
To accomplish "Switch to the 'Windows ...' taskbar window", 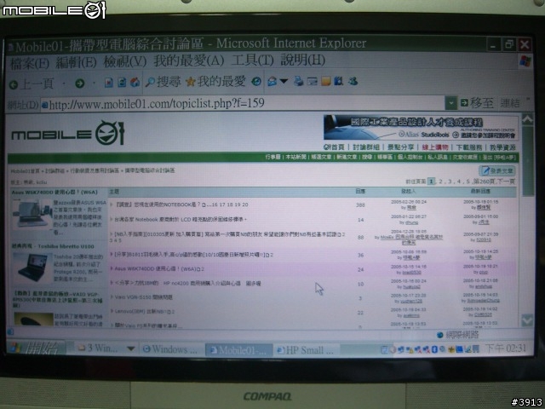I will [170, 349].
